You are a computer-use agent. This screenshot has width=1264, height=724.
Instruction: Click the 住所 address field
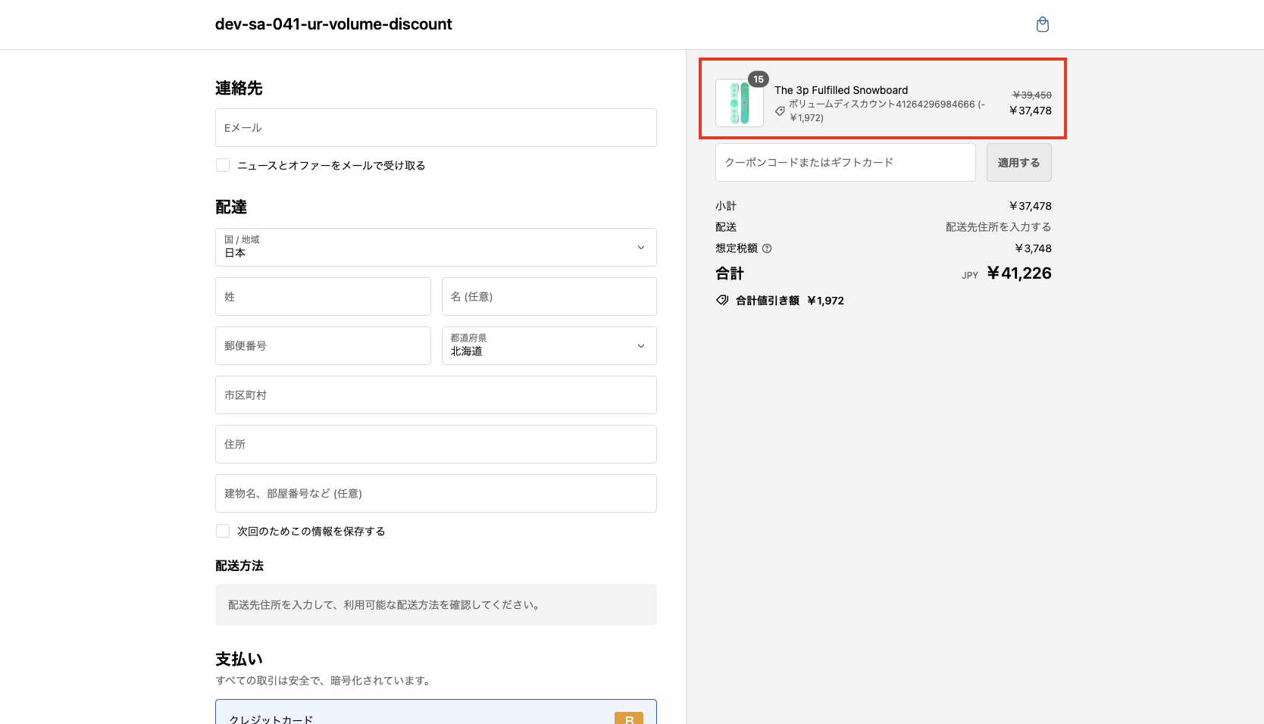(435, 444)
